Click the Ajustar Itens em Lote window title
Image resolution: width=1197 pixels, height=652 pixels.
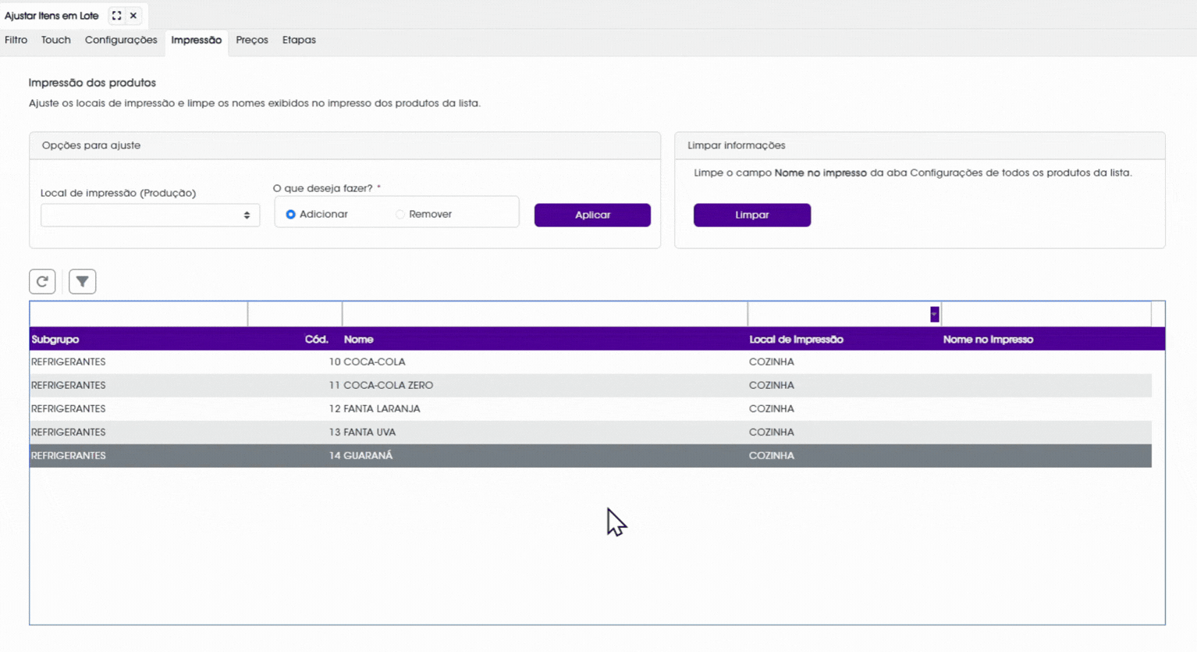click(x=52, y=16)
